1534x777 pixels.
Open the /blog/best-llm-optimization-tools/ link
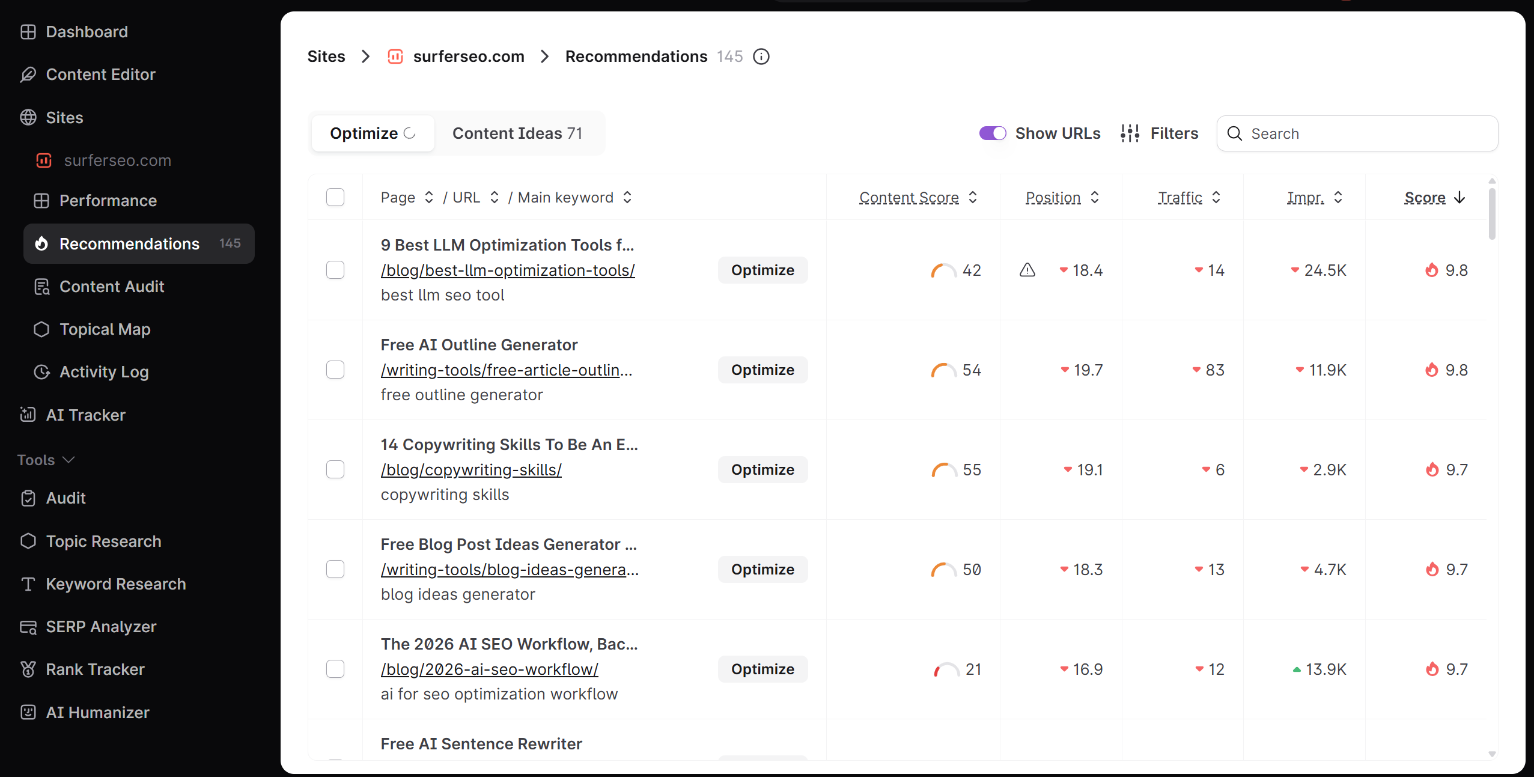pos(508,270)
